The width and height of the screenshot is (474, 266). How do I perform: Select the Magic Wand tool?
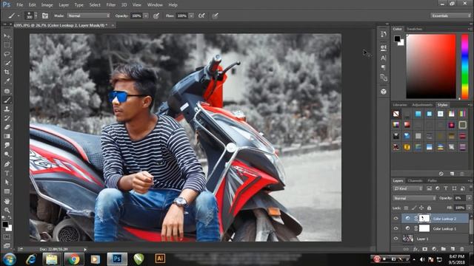(x=7, y=64)
